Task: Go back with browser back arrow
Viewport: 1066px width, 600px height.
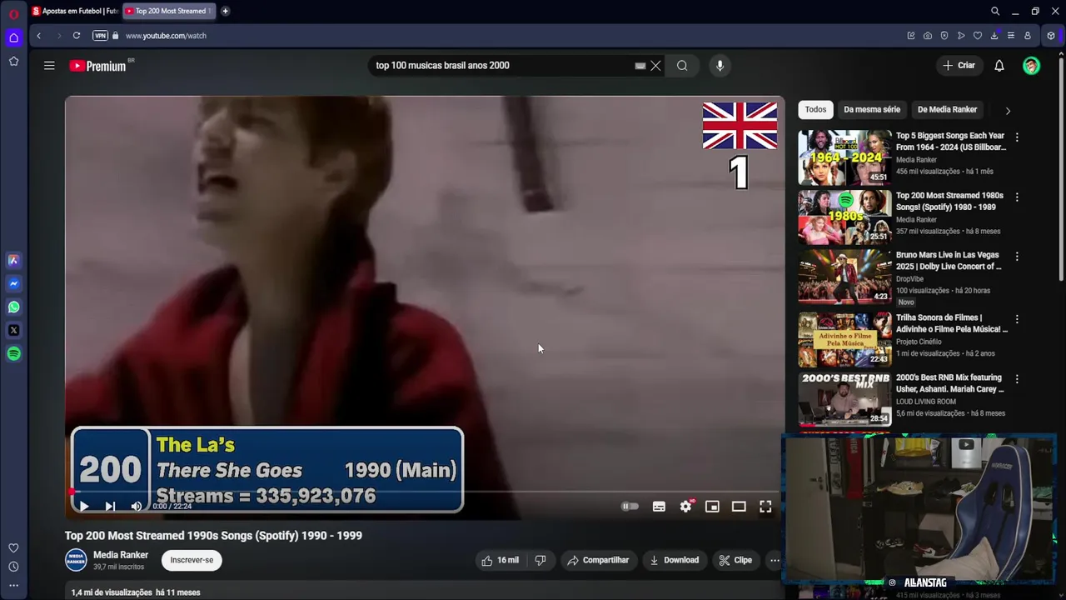Action: pyautogui.click(x=38, y=36)
